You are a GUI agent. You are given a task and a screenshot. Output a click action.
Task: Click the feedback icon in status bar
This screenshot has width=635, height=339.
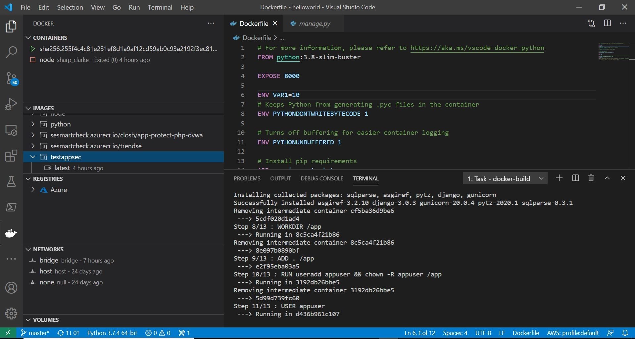[611, 333]
